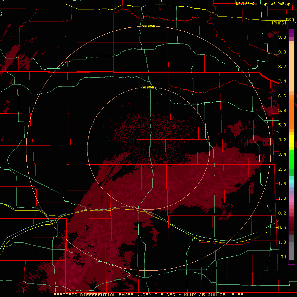
Task: Click the 100 NMI range ring label
Action: (x=148, y=26)
